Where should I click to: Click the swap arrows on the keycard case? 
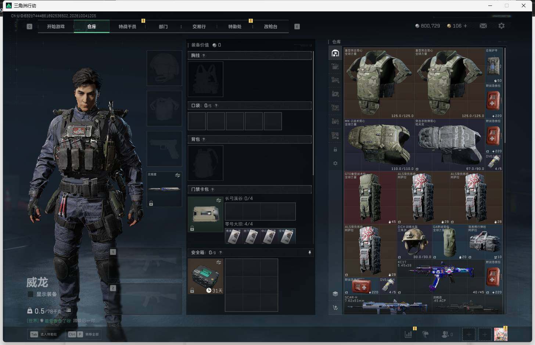(x=219, y=200)
